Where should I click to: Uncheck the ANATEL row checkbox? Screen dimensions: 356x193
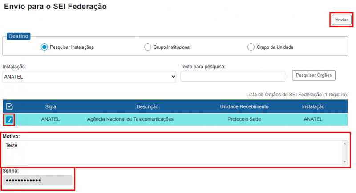(9, 120)
